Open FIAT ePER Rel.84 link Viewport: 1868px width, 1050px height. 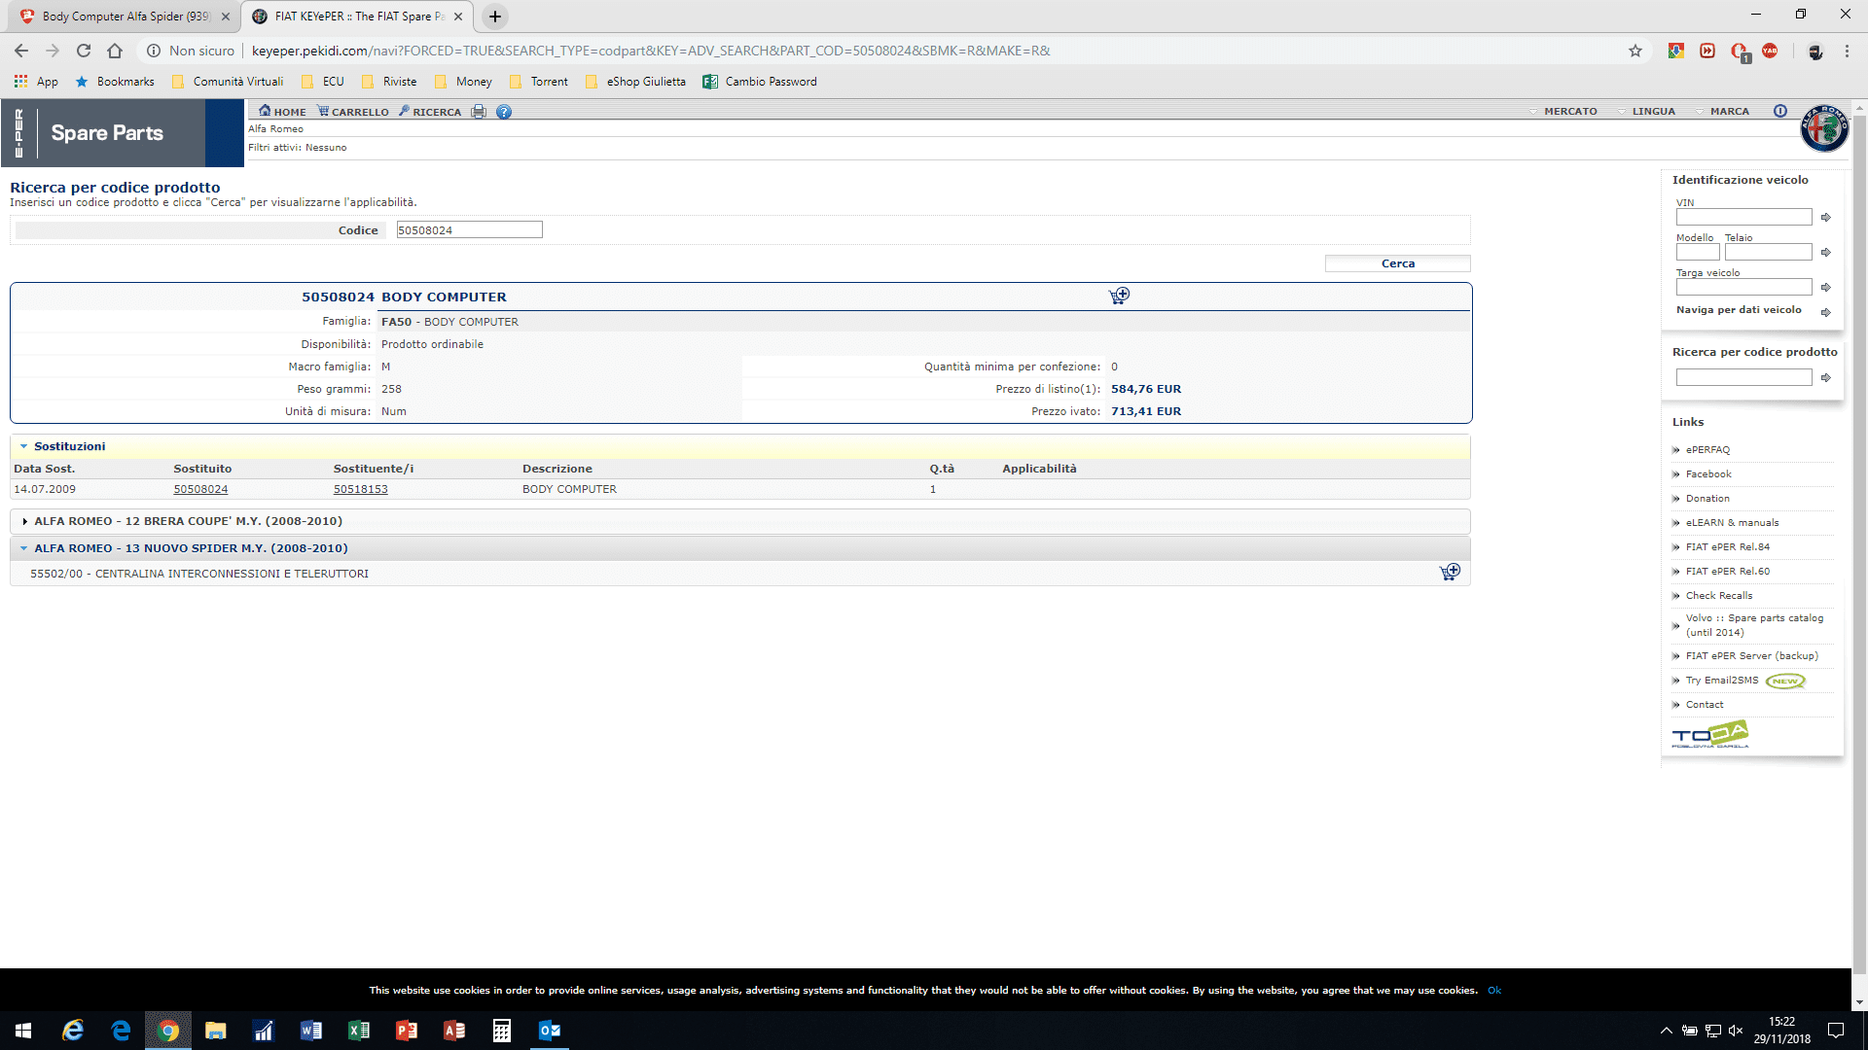(1728, 547)
